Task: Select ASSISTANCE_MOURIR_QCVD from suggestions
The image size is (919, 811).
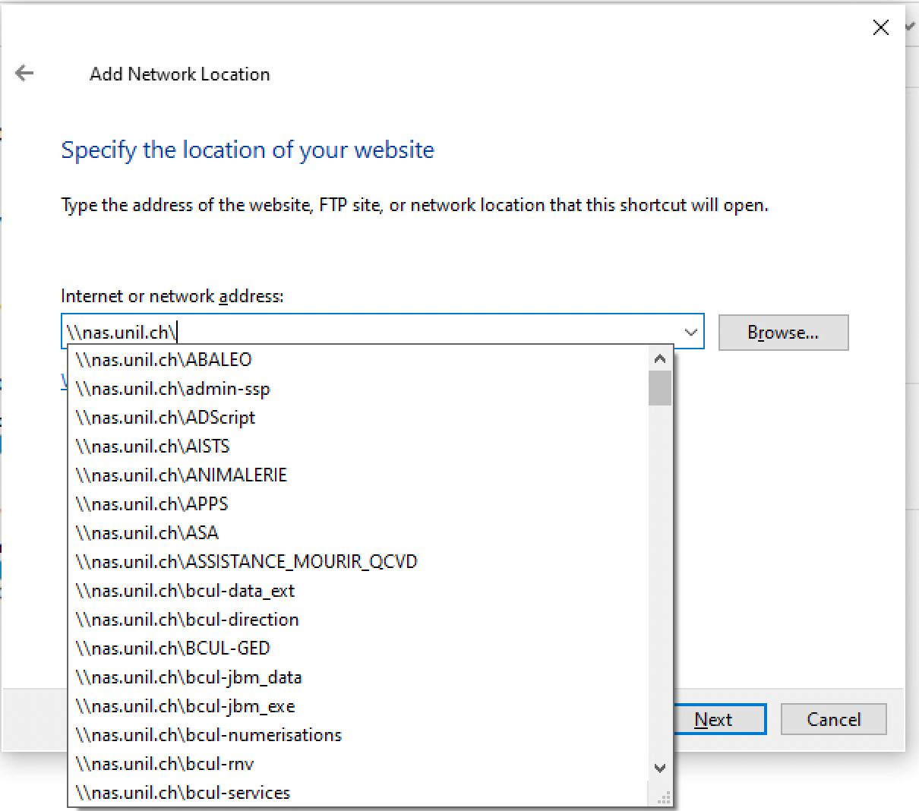Action: coord(247,562)
